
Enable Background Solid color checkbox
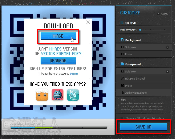[x=122, y=47]
